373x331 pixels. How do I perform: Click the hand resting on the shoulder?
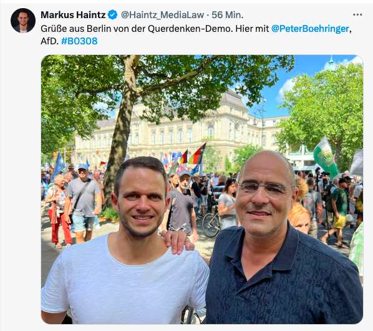(177, 242)
